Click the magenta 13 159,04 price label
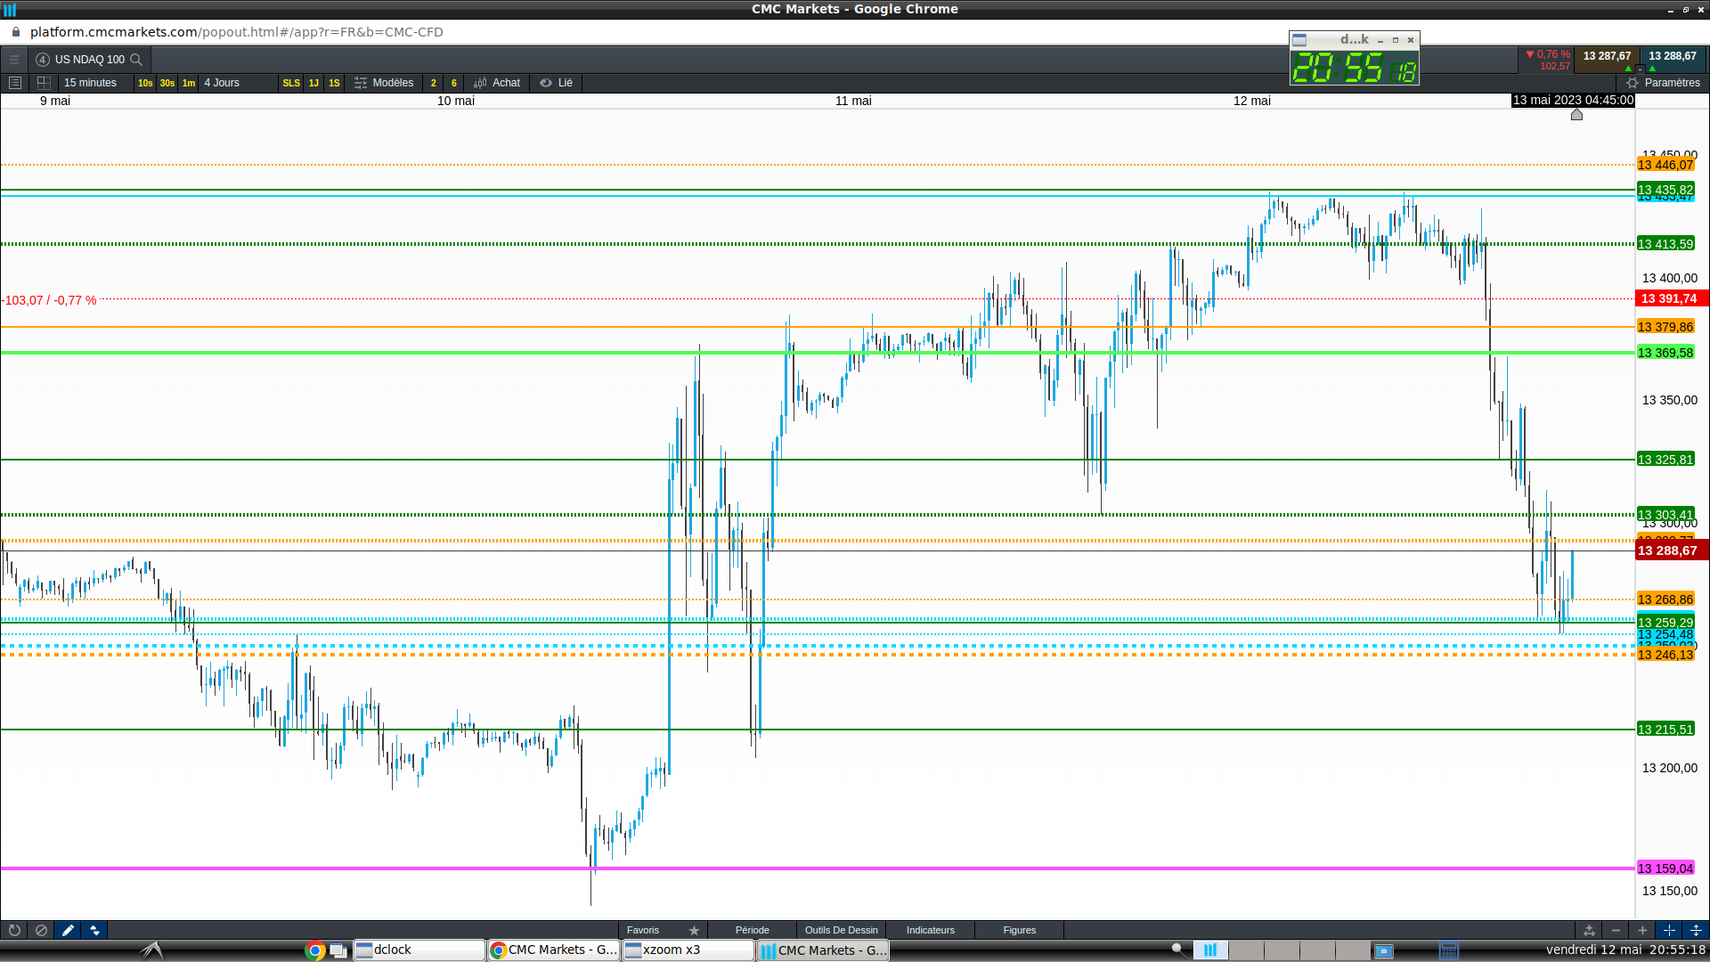Viewport: 1710px width, 962px height. [1665, 868]
